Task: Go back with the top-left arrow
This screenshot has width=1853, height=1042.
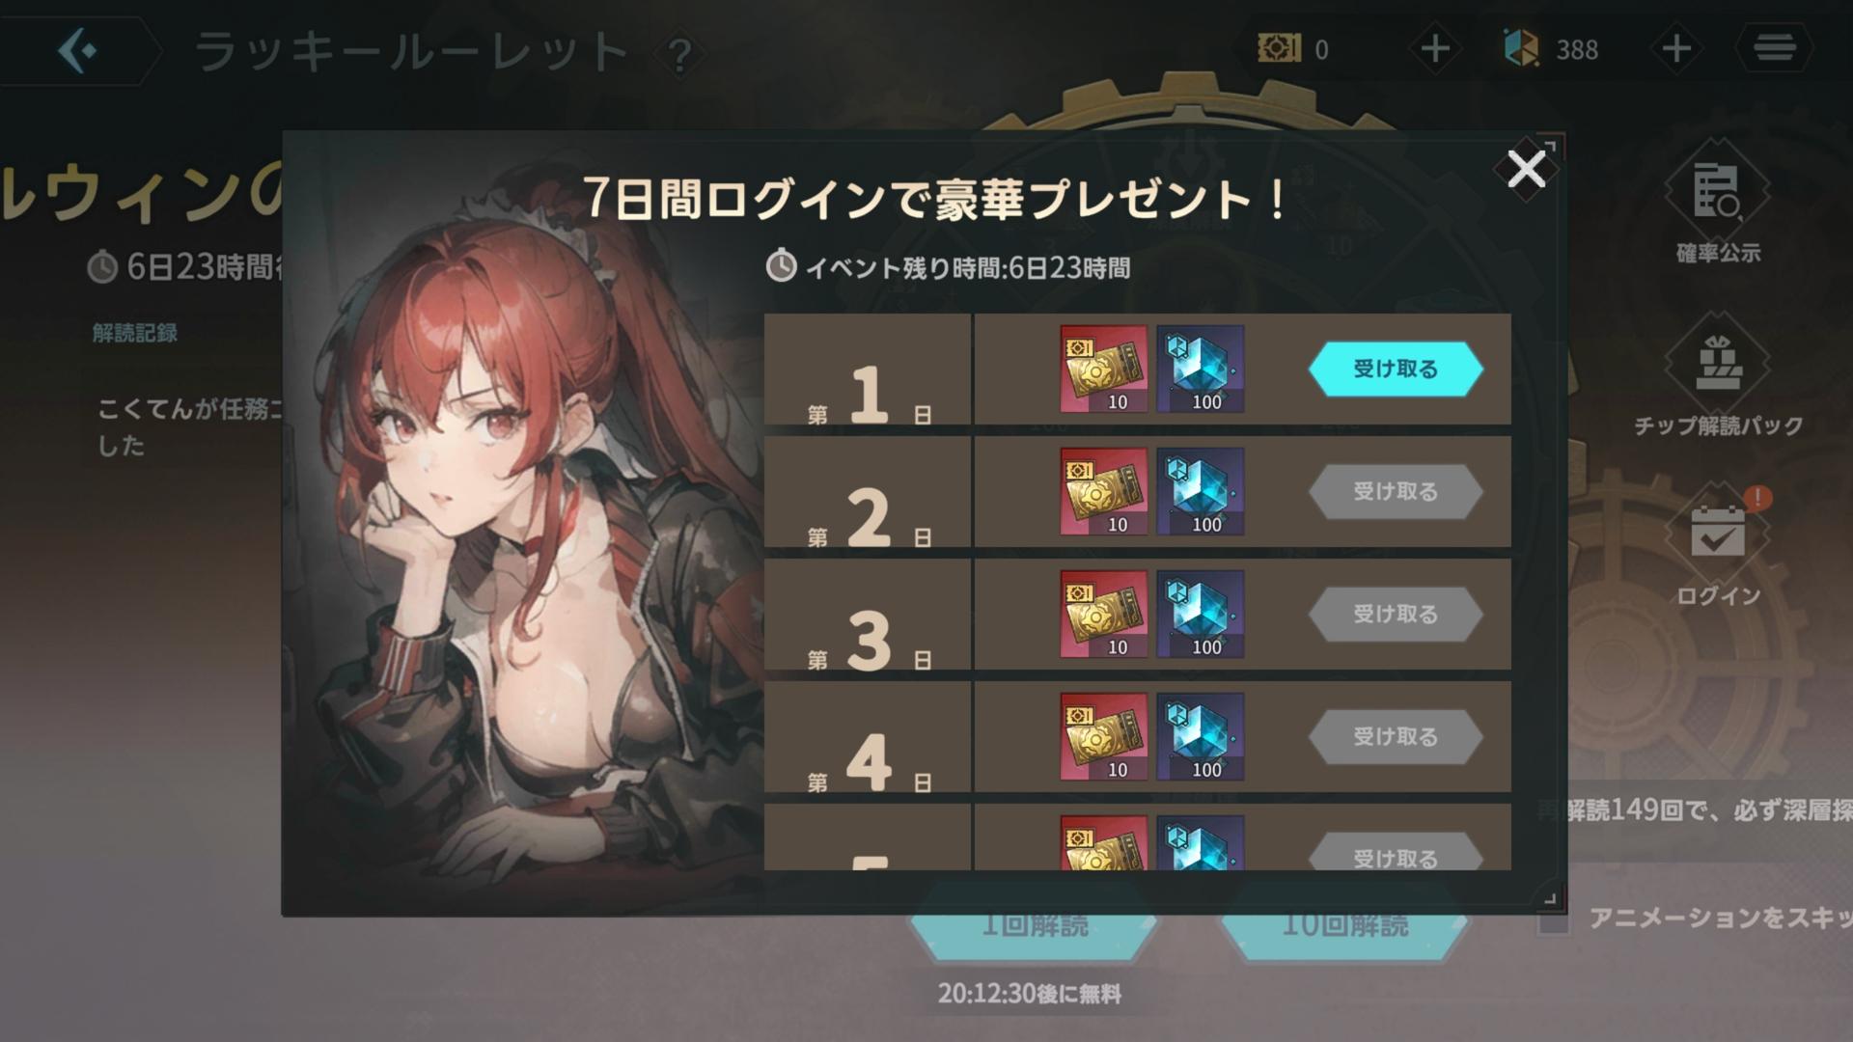Action: (x=79, y=49)
